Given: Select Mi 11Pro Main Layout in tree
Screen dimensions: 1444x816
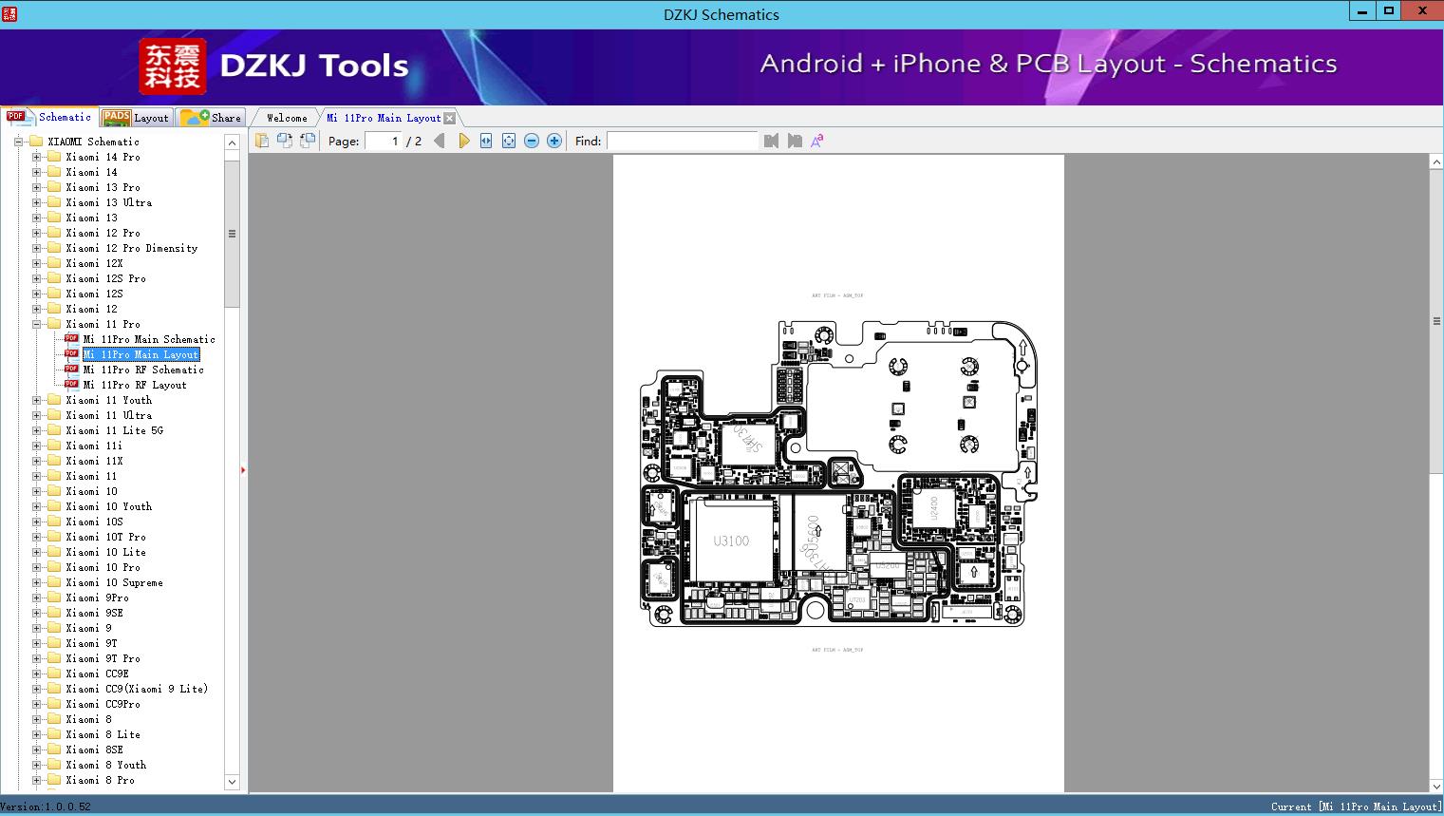Looking at the screenshot, I should [x=141, y=354].
